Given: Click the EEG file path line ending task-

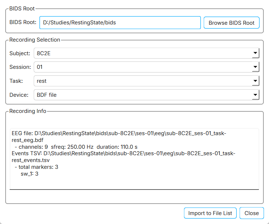Looking at the screenshot, I should point(119,133).
